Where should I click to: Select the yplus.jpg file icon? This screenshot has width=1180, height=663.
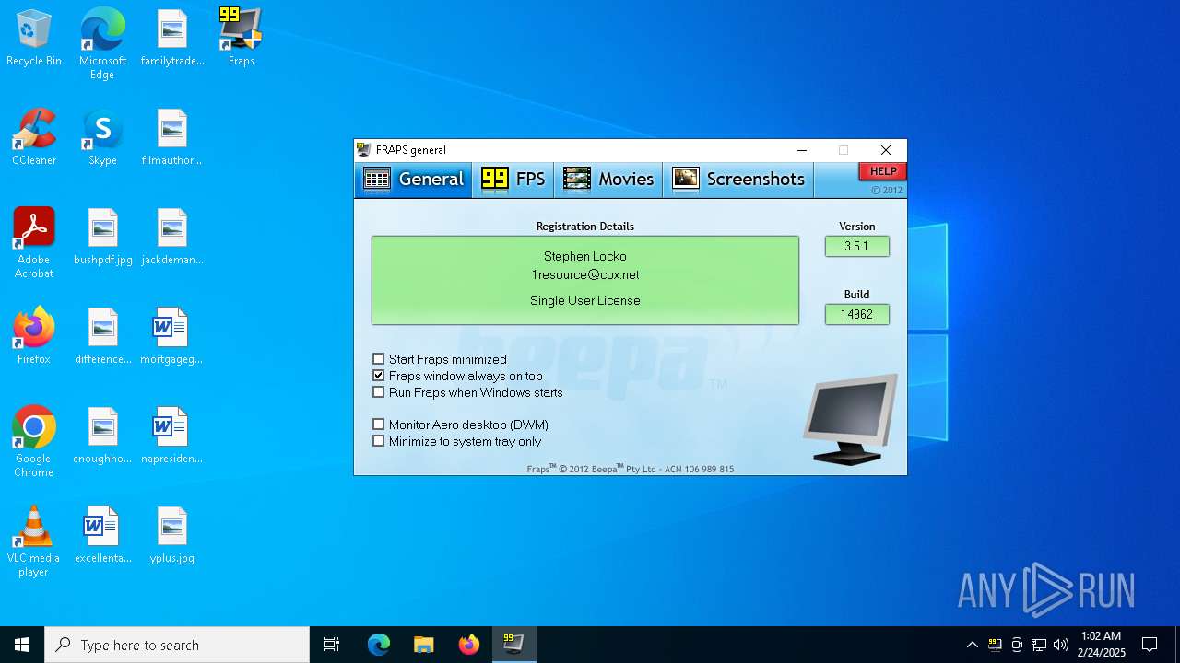(172, 535)
